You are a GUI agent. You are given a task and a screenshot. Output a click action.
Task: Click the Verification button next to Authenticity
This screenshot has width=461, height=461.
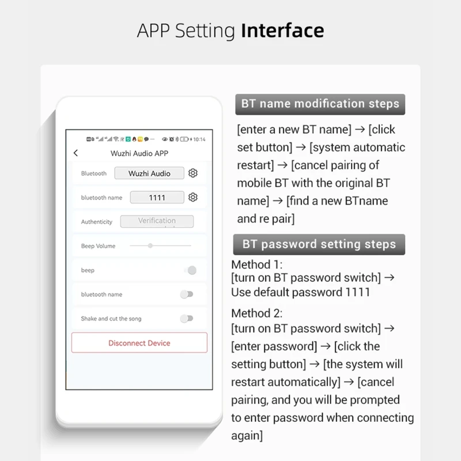coord(157,221)
